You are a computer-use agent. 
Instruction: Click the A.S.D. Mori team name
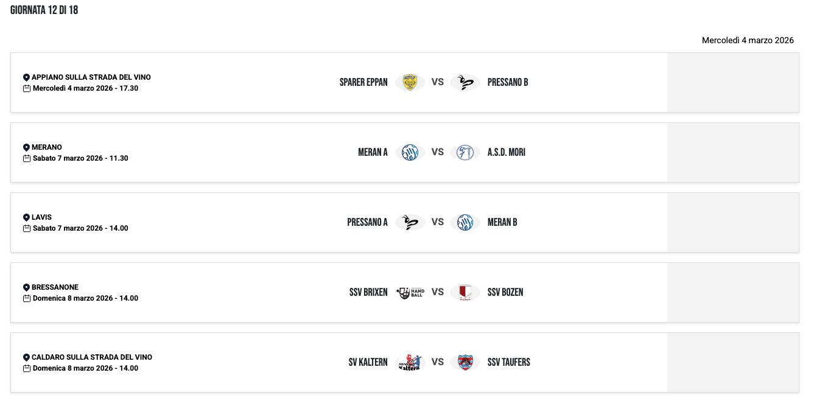(507, 152)
